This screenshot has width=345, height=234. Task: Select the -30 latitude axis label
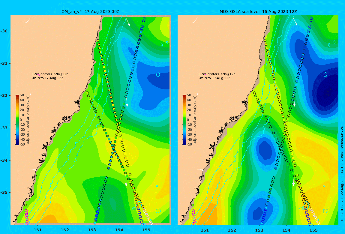(4, 31)
